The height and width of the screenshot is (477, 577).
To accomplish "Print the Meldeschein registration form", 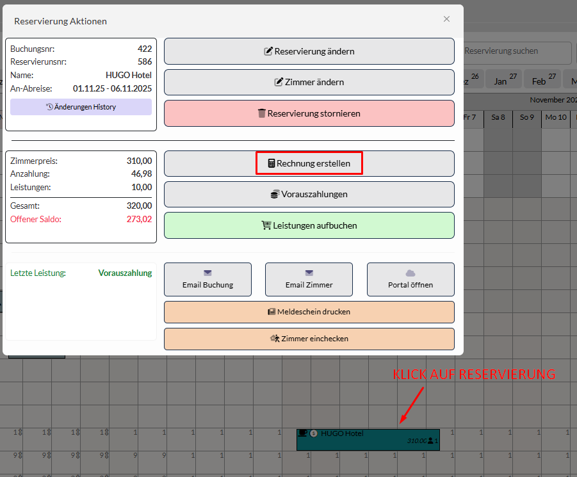I will [309, 312].
